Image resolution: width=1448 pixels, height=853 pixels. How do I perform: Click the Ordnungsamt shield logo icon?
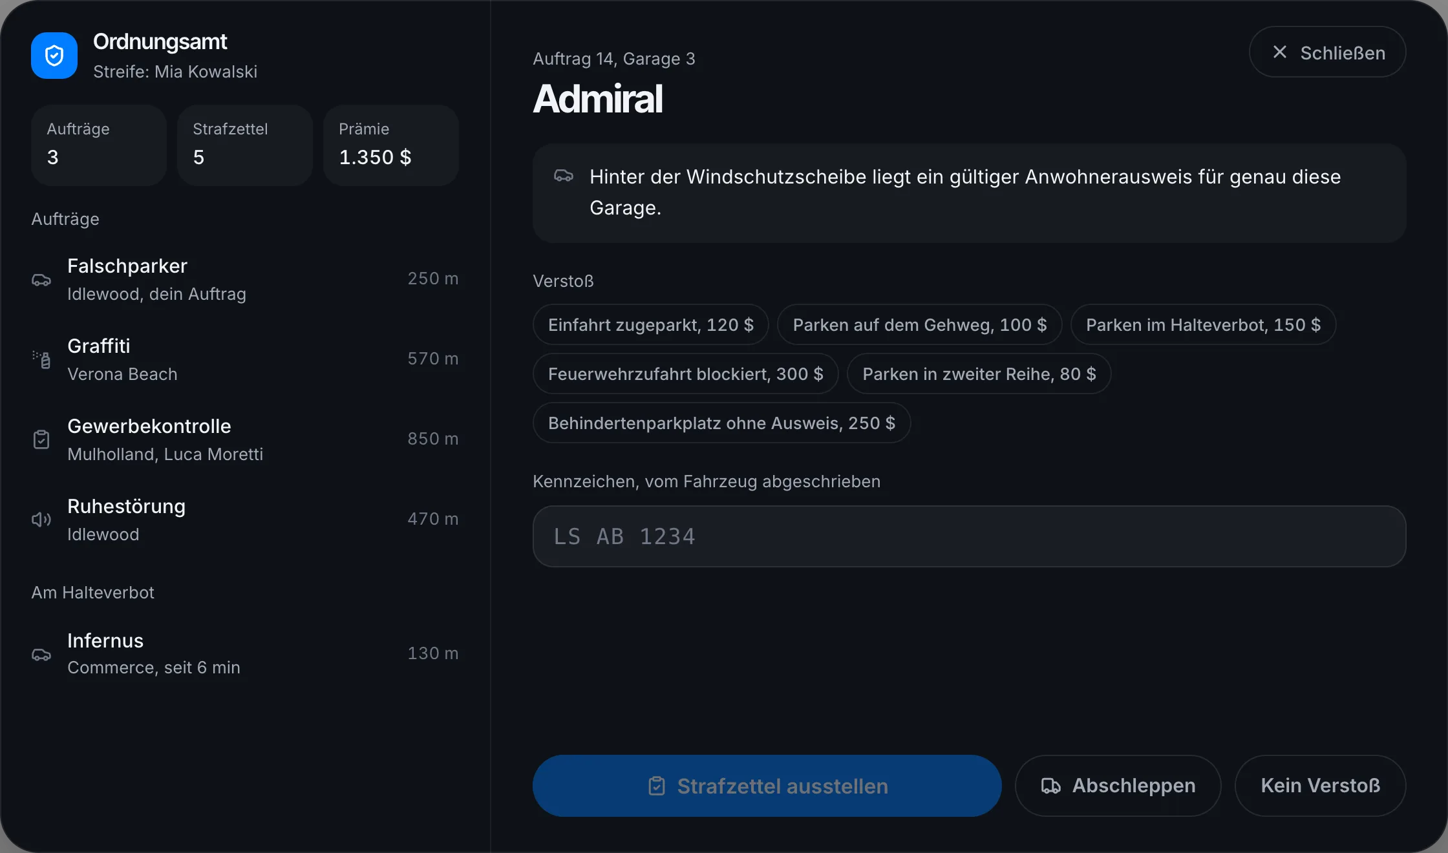54,56
